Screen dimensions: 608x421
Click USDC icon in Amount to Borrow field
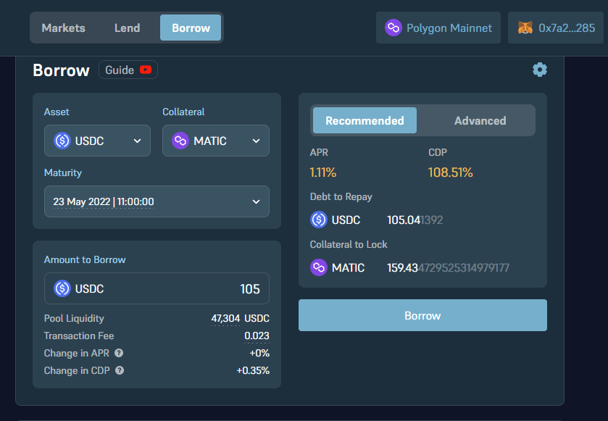point(62,288)
